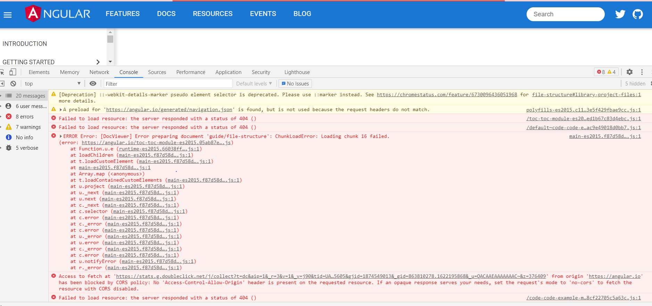Open the stats.g.doubleclick.net collect URL link
This screenshot has width=652, height=306.
[x=331, y=276]
